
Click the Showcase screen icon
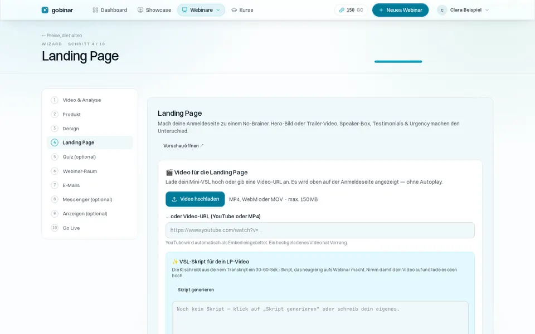click(x=140, y=10)
